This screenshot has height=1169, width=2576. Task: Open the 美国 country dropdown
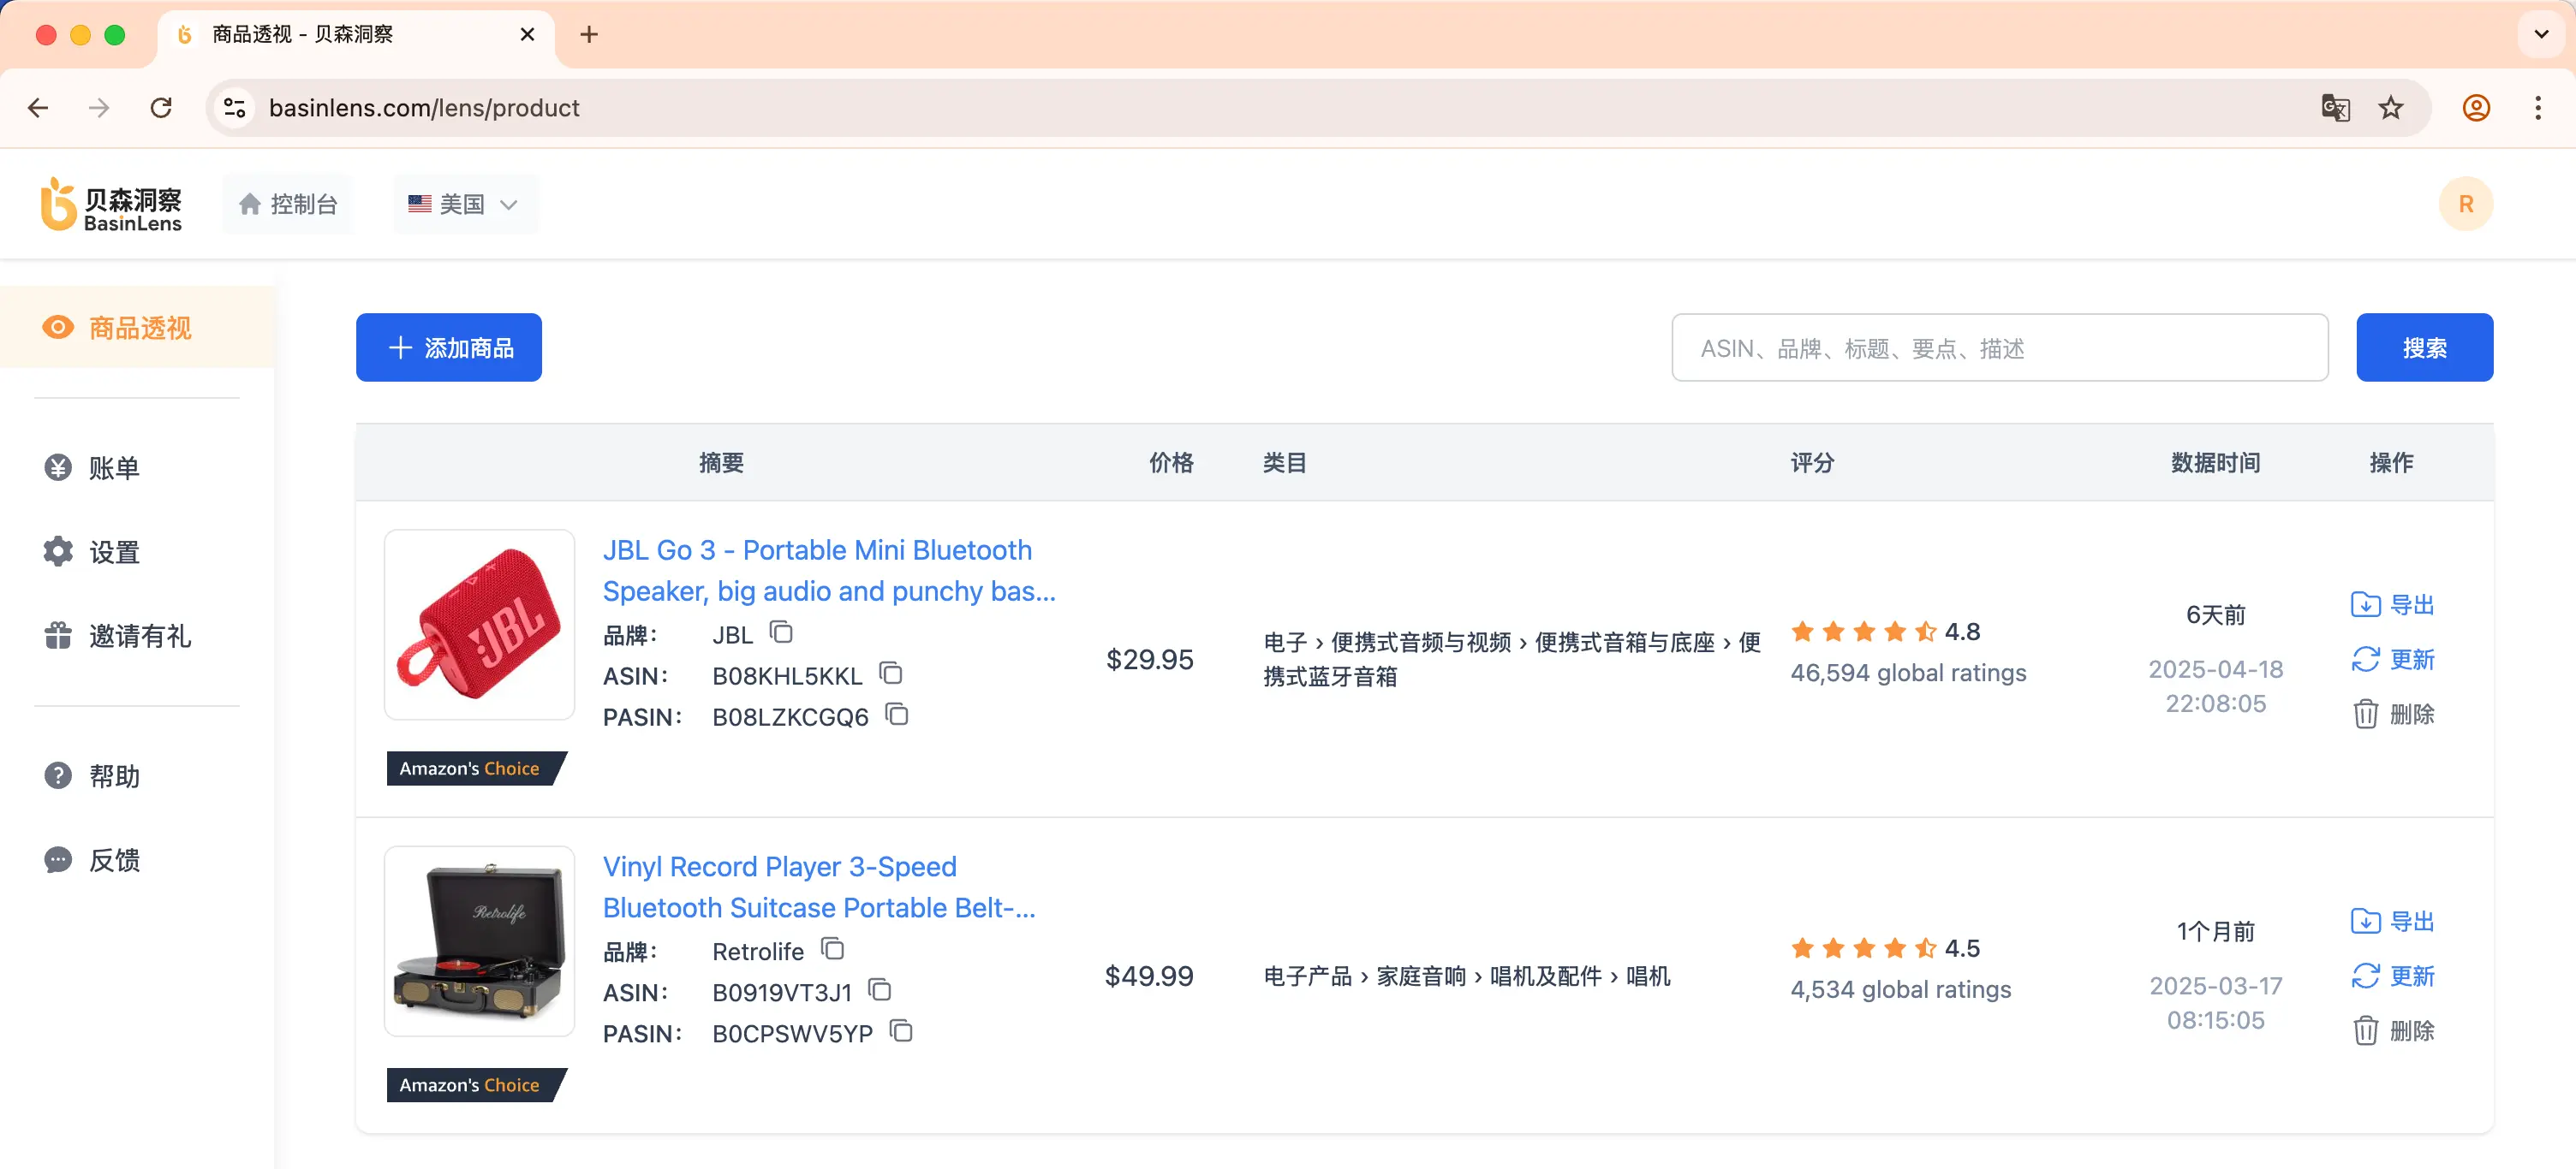464,204
